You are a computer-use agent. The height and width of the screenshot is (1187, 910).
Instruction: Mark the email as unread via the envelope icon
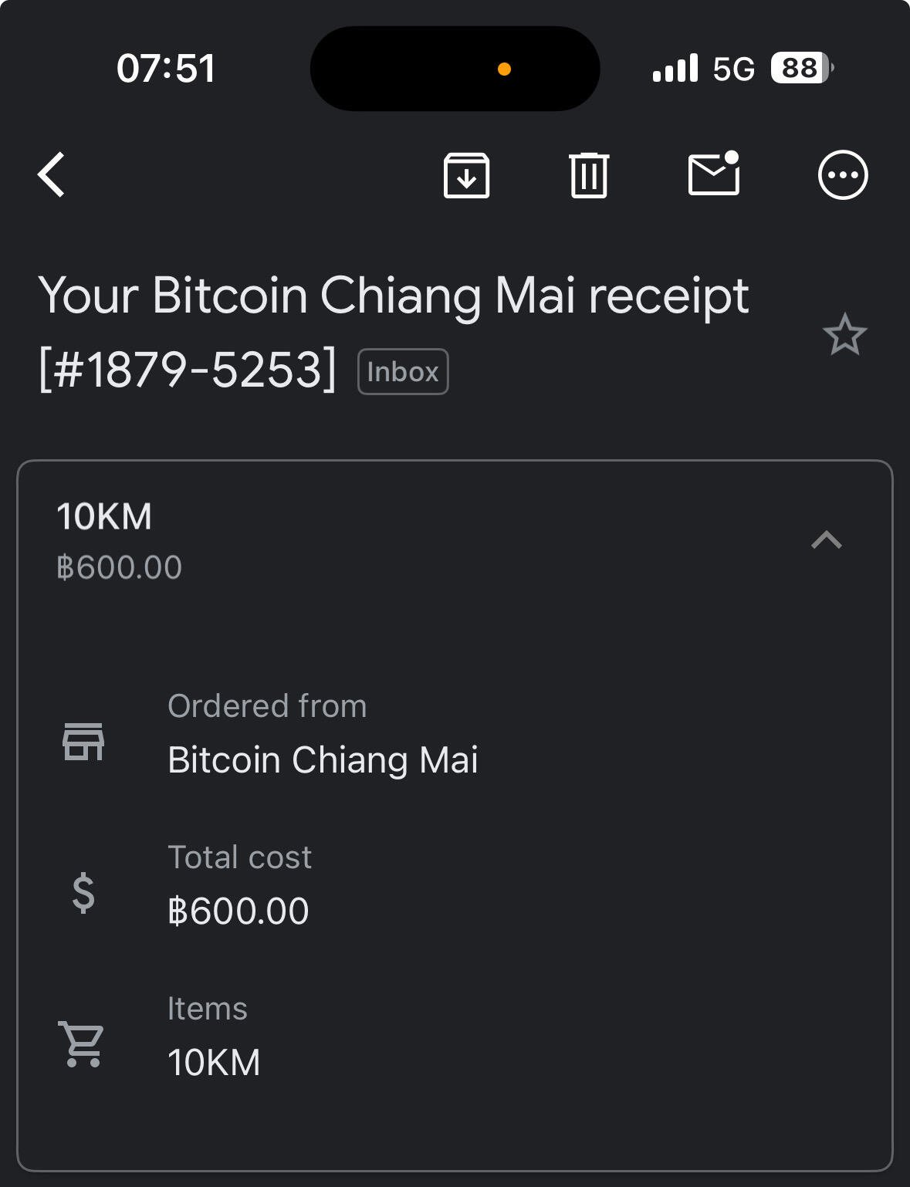pos(714,173)
